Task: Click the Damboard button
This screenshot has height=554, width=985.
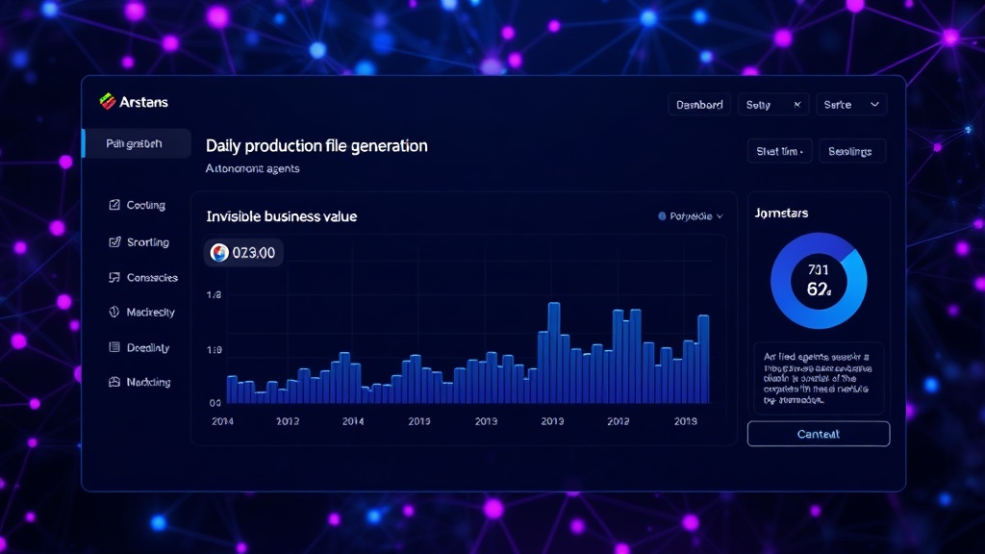Action: (x=699, y=105)
